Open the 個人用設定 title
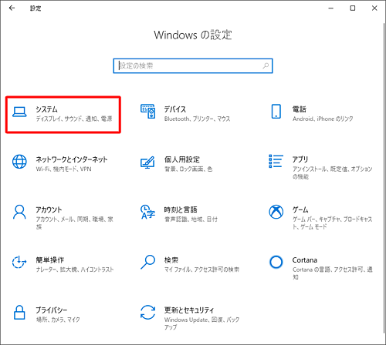The width and height of the screenshot is (386, 345). click(x=182, y=159)
